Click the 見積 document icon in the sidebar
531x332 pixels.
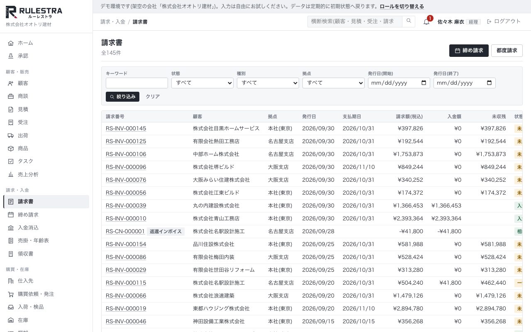[11, 110]
